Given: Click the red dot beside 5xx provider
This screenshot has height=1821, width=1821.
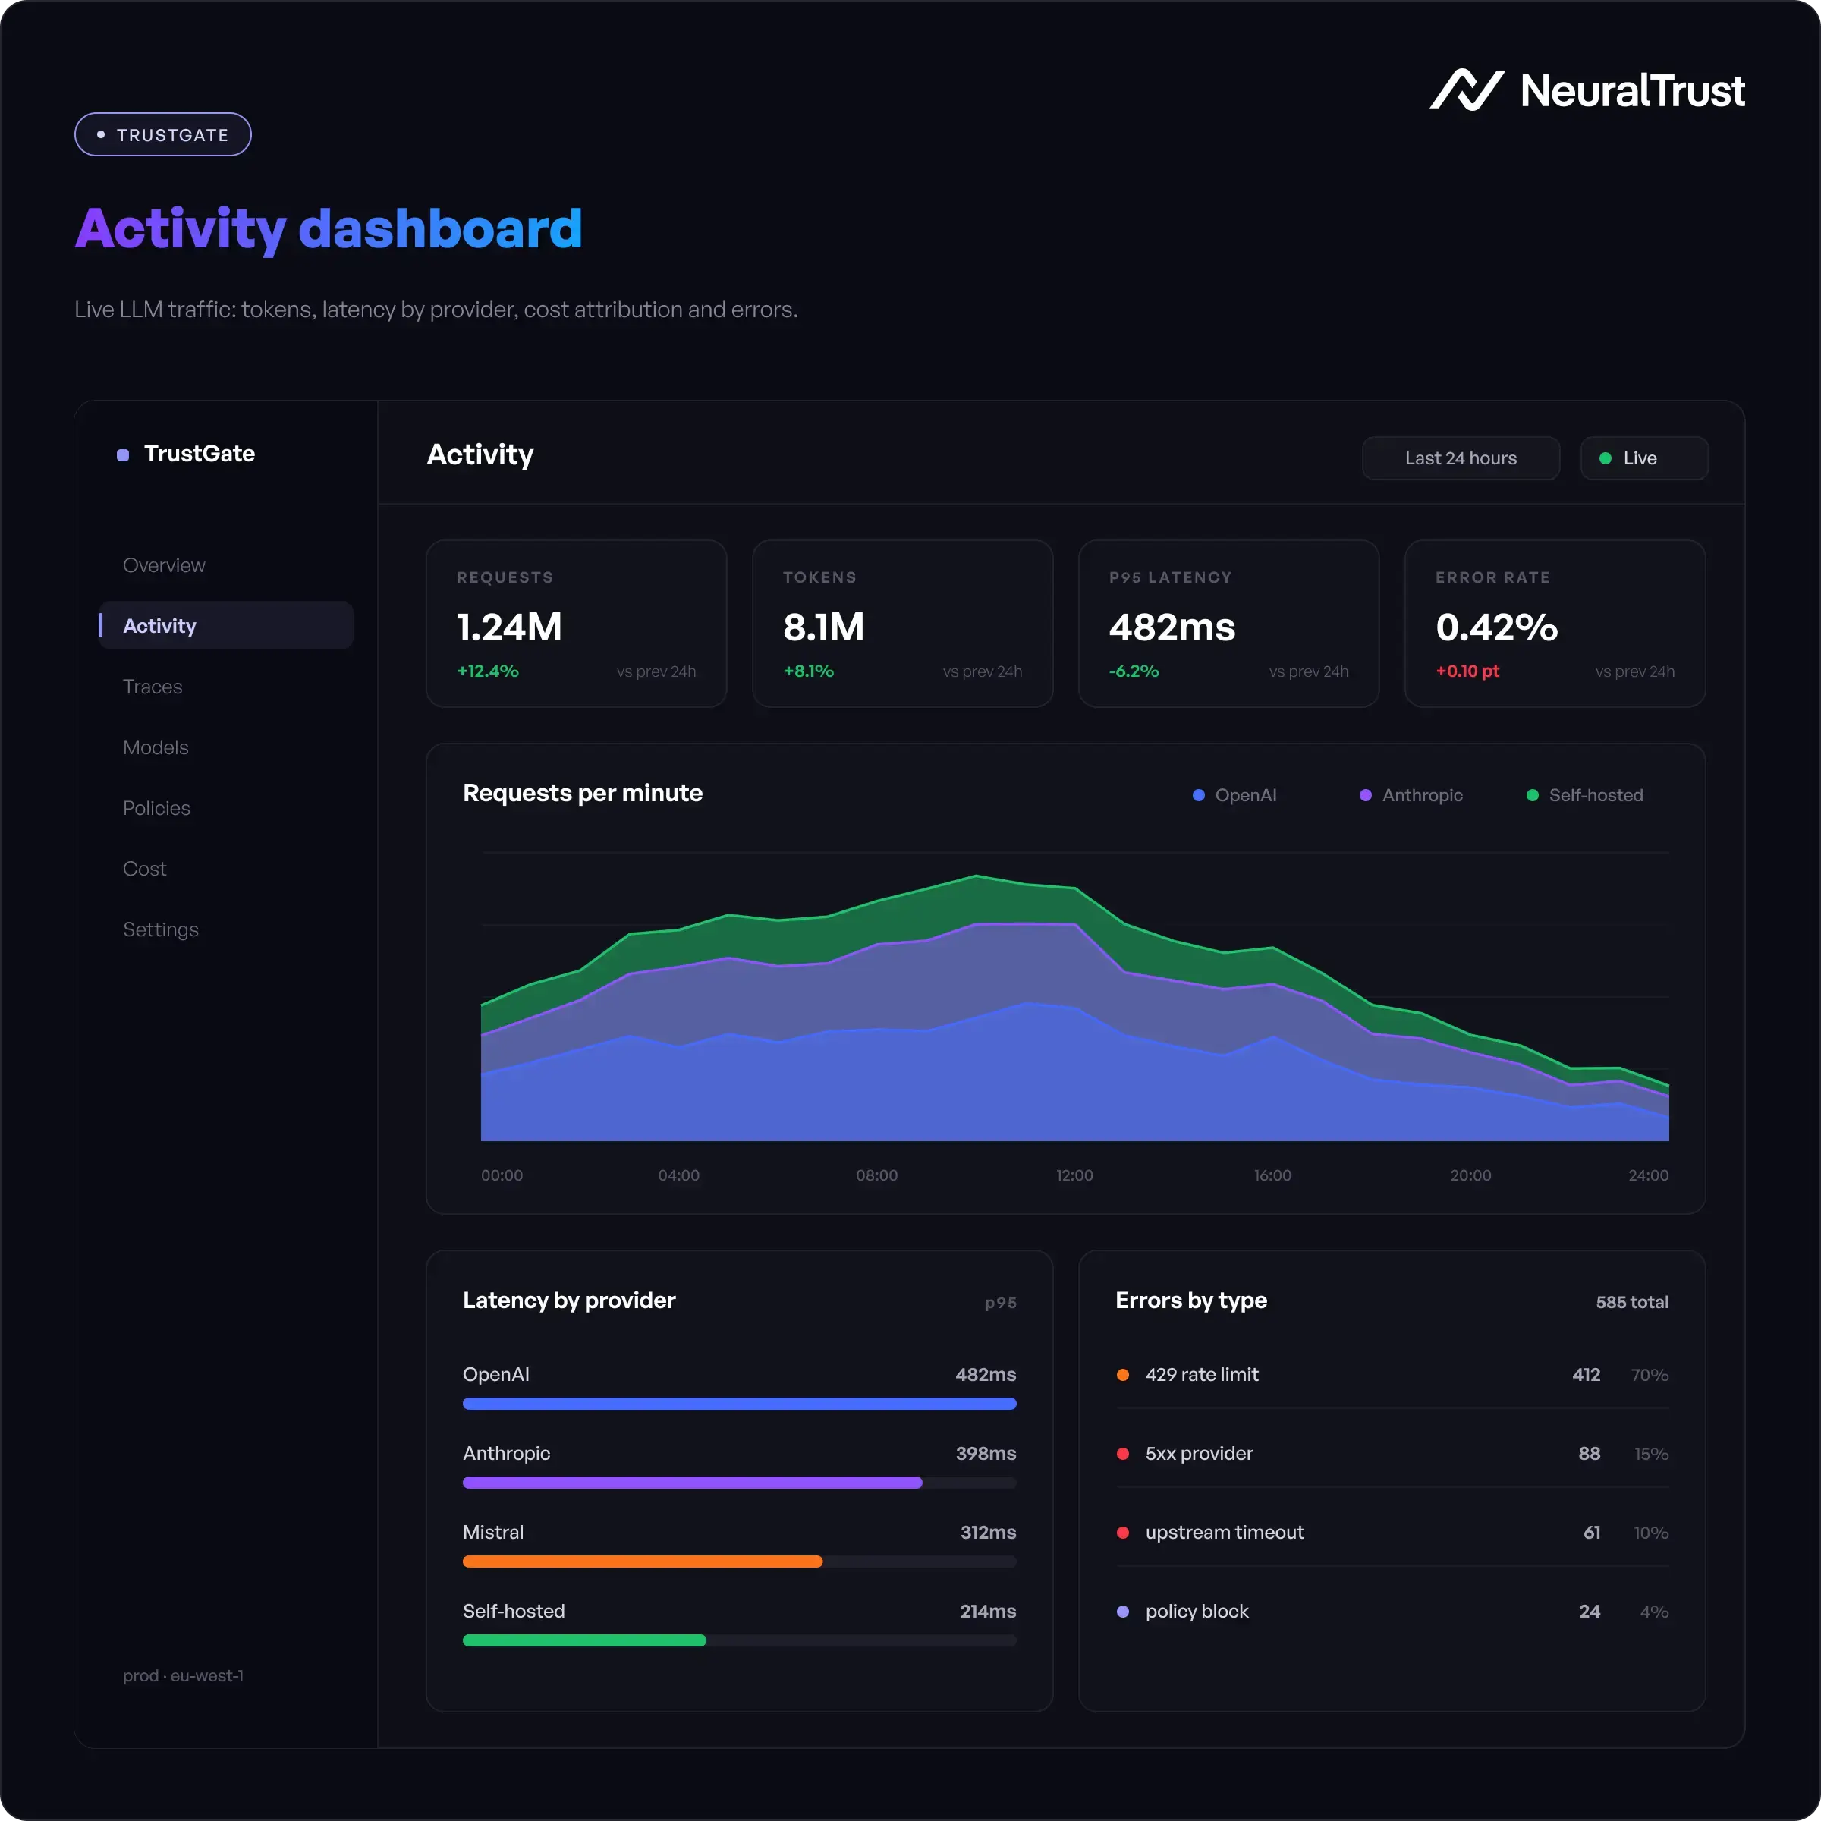Looking at the screenshot, I should [1123, 1454].
